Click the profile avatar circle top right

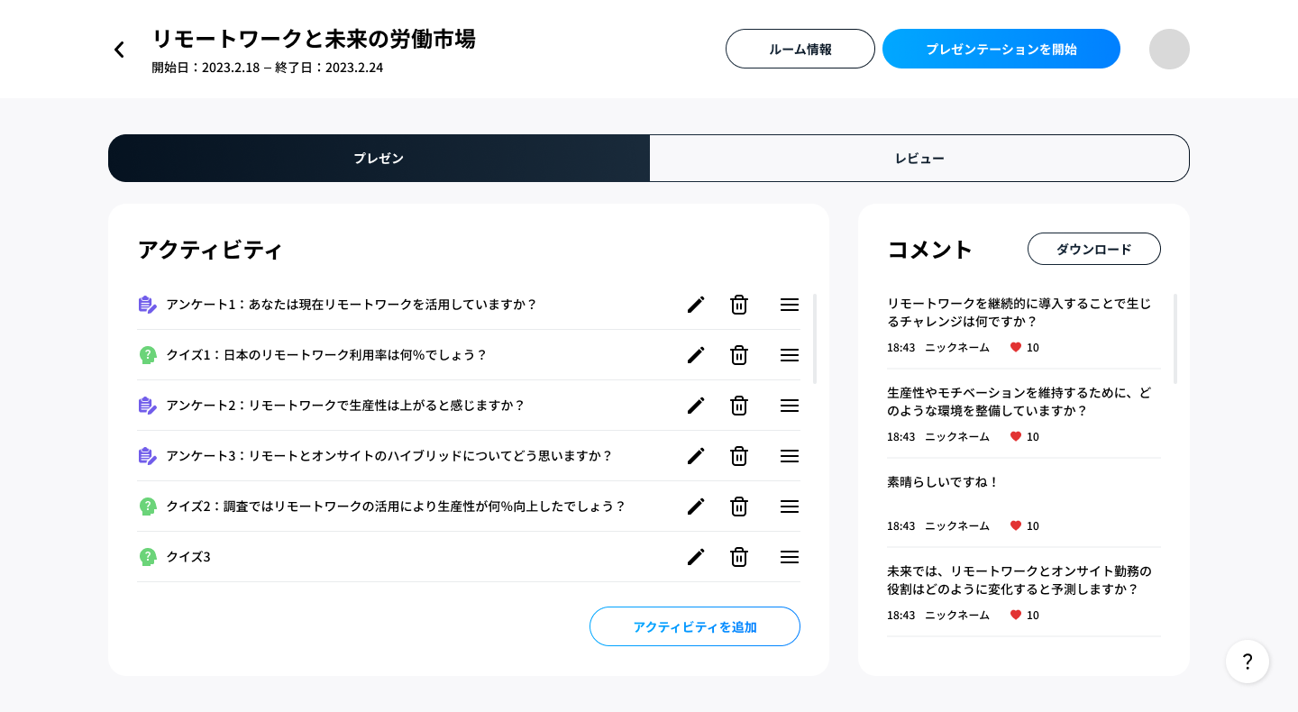click(1169, 49)
